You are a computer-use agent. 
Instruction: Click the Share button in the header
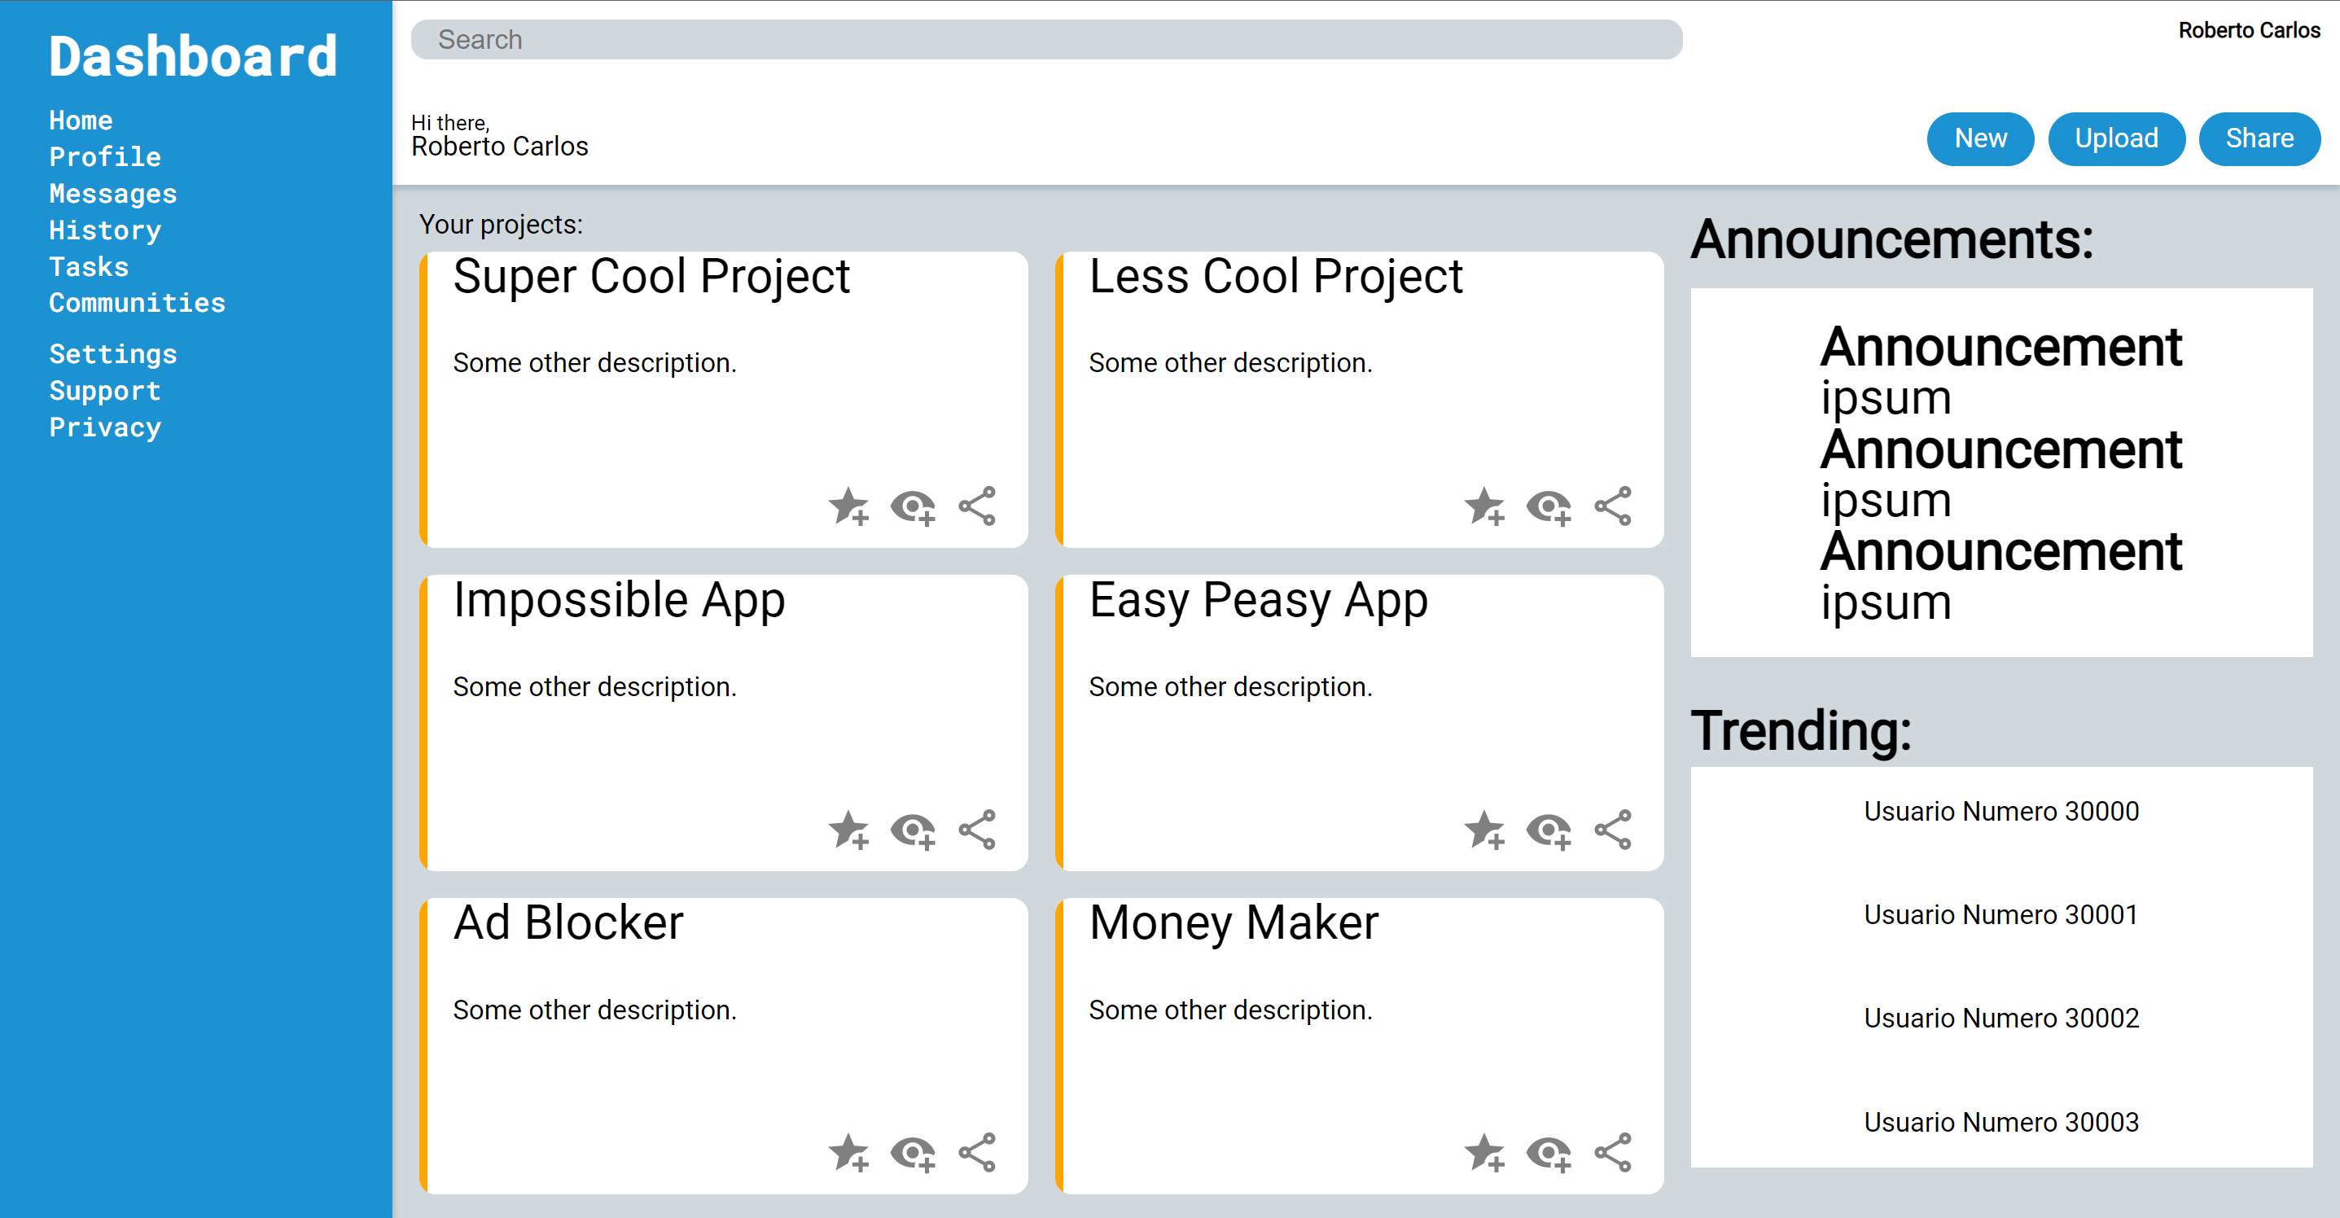pos(2259,138)
